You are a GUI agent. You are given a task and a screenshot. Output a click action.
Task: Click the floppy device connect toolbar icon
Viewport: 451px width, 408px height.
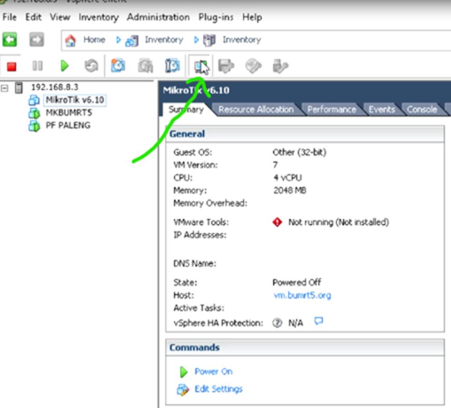pos(226,66)
